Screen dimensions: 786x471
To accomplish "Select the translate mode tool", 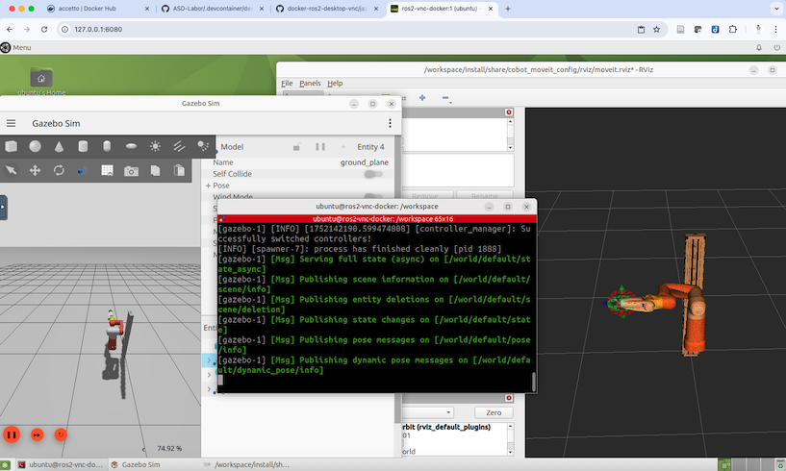I will pos(35,170).
